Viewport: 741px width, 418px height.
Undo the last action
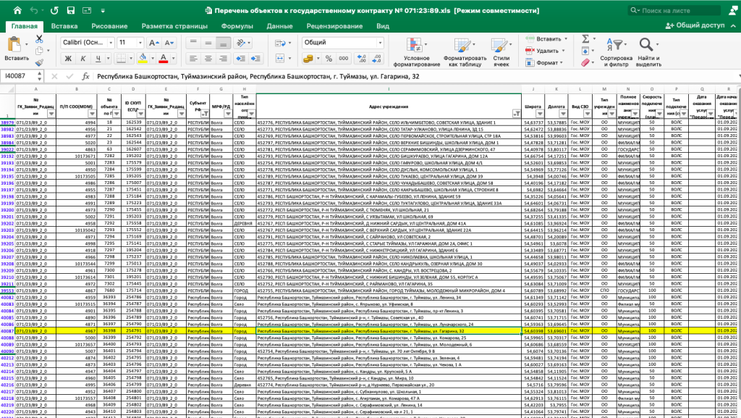click(x=34, y=10)
